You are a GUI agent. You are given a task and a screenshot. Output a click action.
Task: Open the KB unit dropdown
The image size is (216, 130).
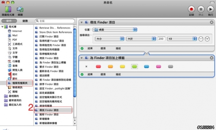point(182,39)
